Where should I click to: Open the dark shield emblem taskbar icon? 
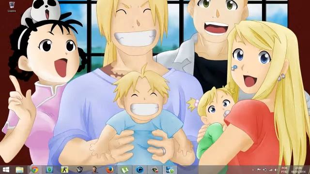pyautogui.click(x=79, y=170)
